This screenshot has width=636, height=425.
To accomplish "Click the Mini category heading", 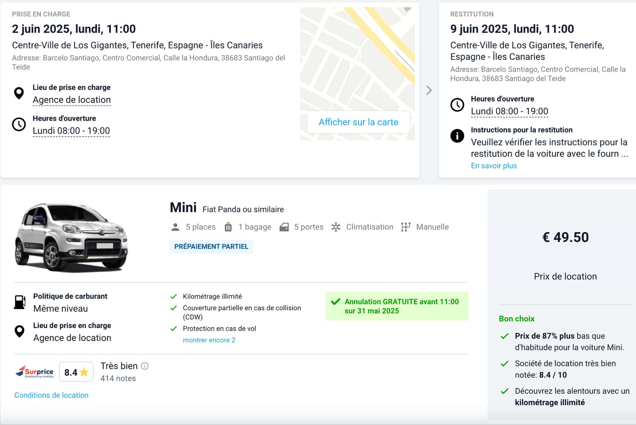I will point(183,208).
